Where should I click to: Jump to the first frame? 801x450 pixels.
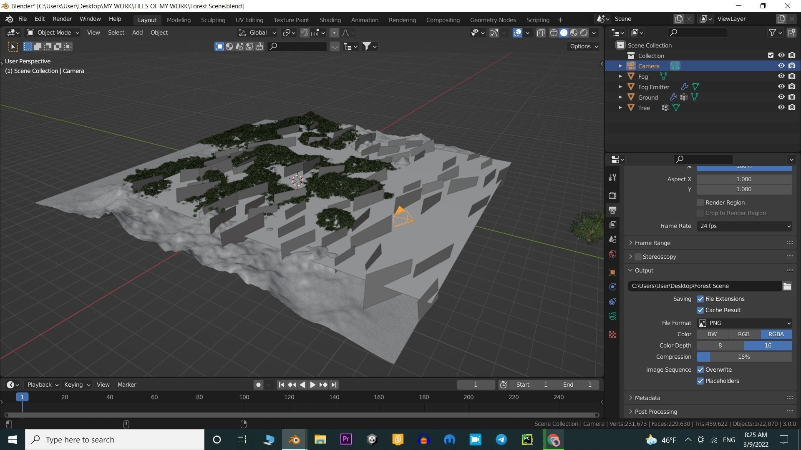(x=281, y=385)
